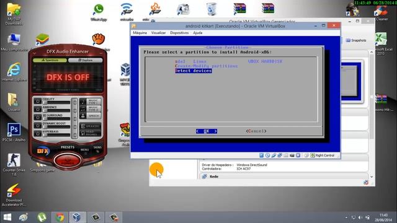397x223 pixels.
Task: Click the mouse integration status icon
Action: coord(306,155)
